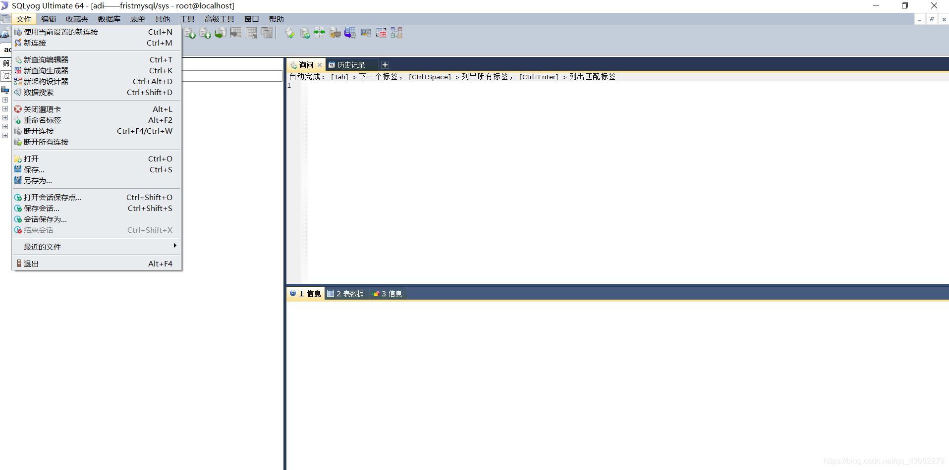Viewport: 949px width, 470px height.
Task: Click the table with calculator toolbar icon
Action: (252, 33)
